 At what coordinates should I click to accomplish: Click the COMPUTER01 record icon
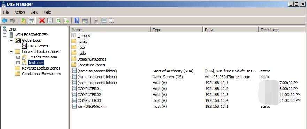coord(74,89)
